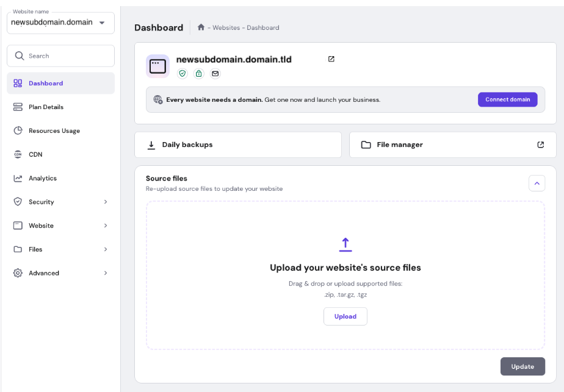Click the website browser window icon
The image size is (564, 392).
click(157, 66)
